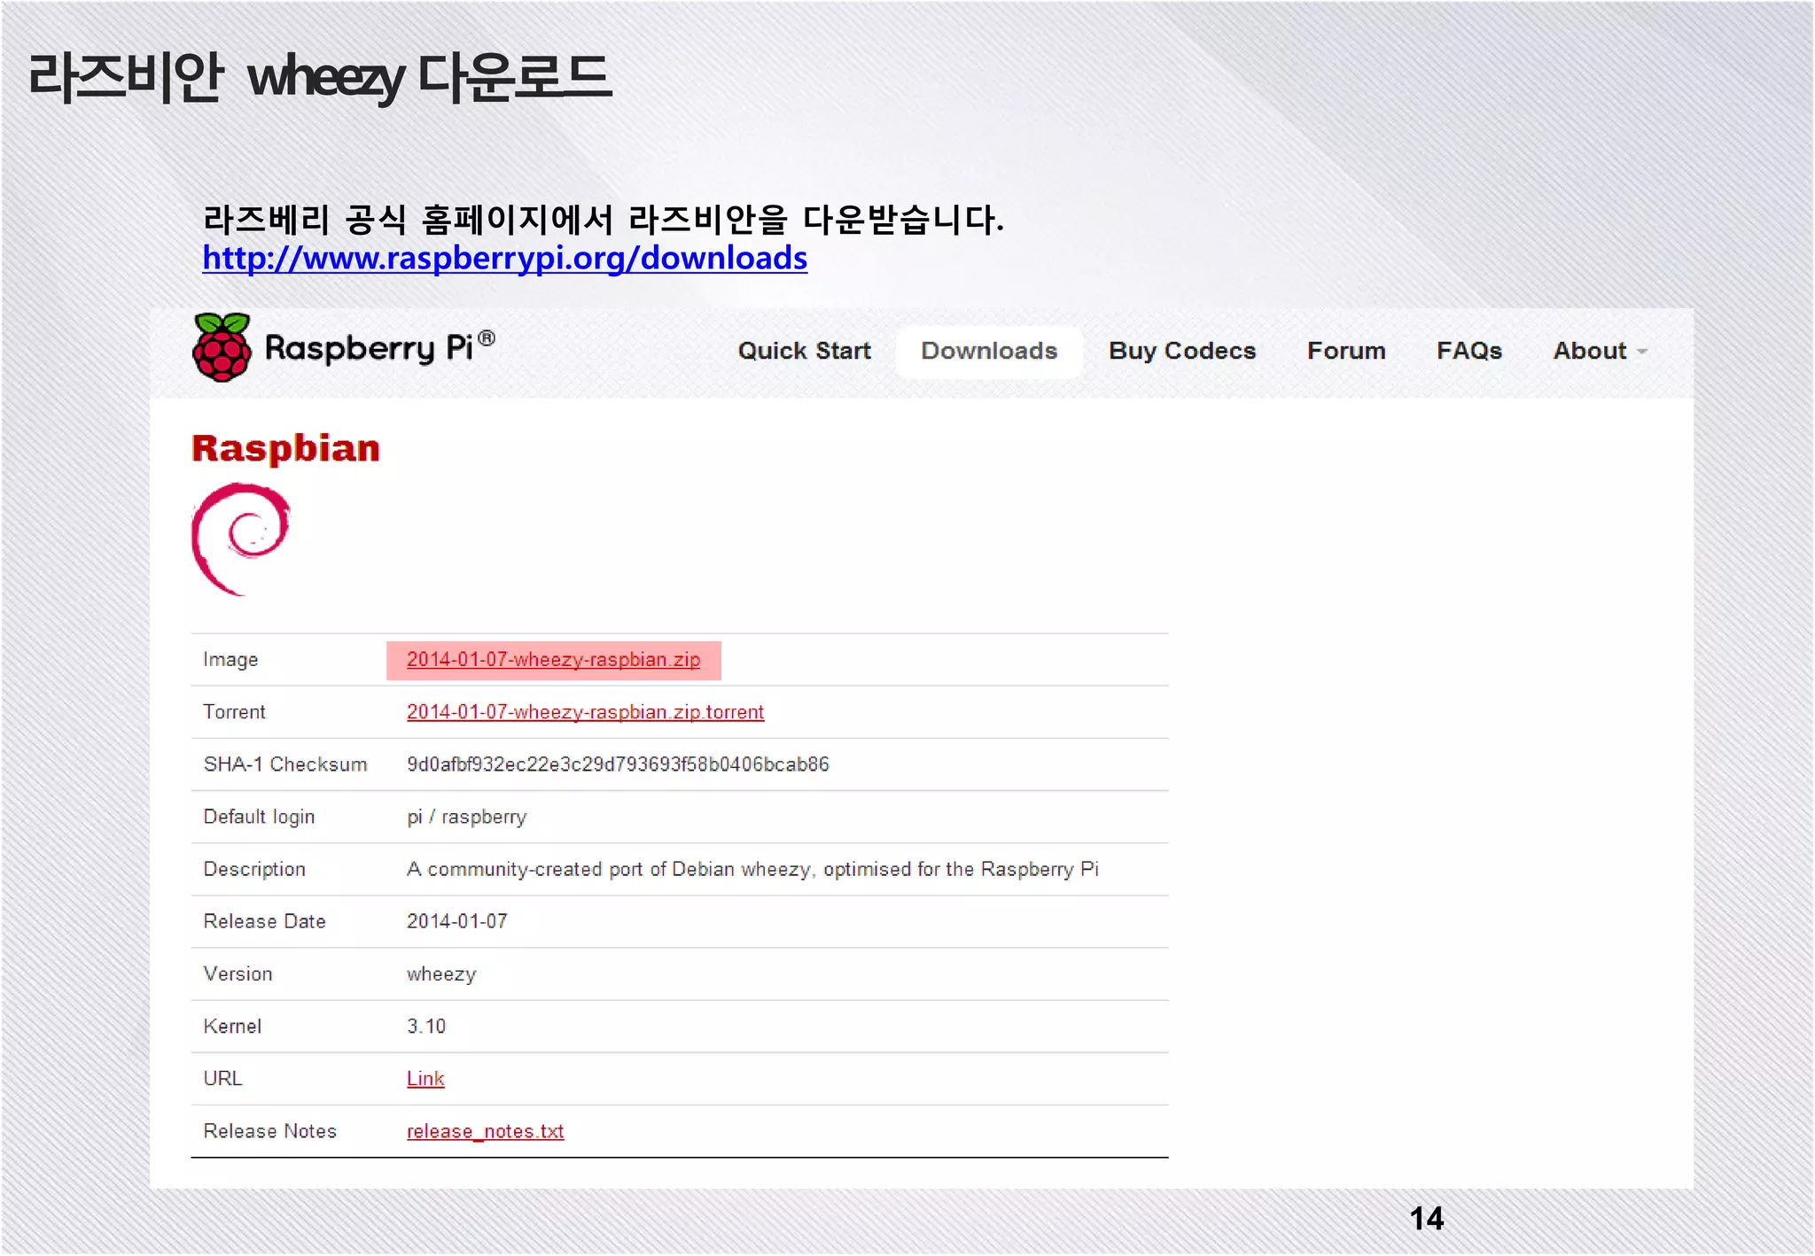This screenshot has height=1256, width=1815.
Task: Open the Forum navigation item
Action: coord(1346,351)
